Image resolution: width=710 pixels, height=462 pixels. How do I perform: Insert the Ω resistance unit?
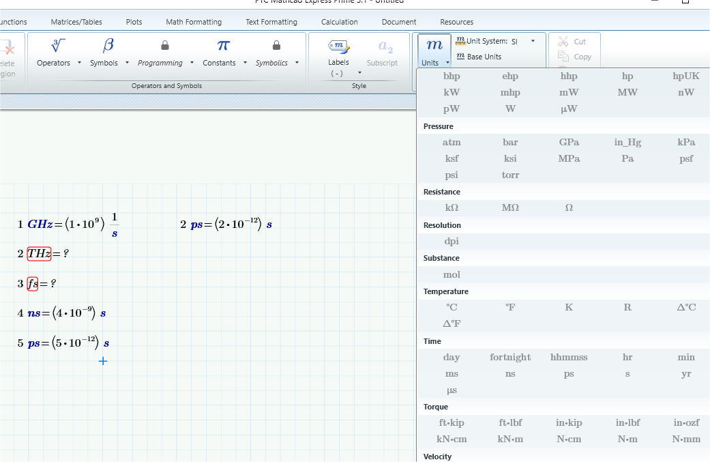pos(569,207)
